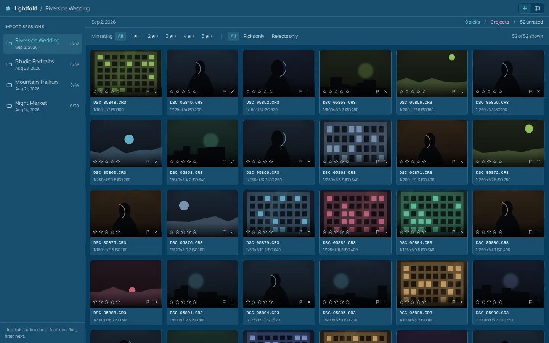The image size is (549, 343).
Task: Show Rejects only
Action: (x=285, y=36)
